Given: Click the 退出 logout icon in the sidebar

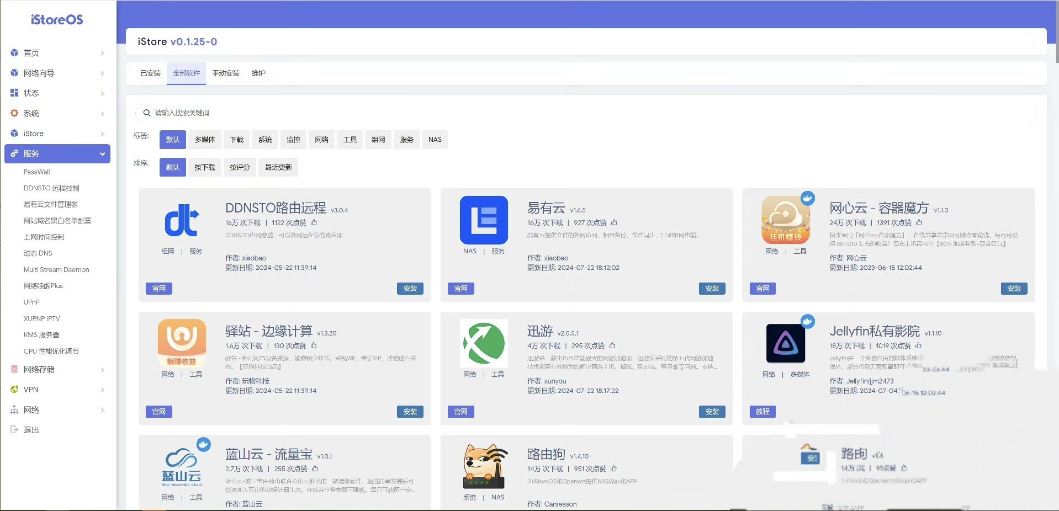Looking at the screenshot, I should pos(14,430).
